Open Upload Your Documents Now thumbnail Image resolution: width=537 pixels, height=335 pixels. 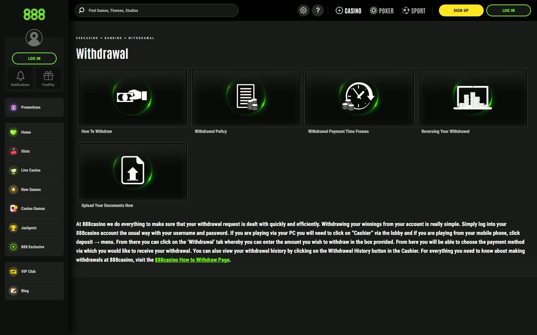click(133, 172)
